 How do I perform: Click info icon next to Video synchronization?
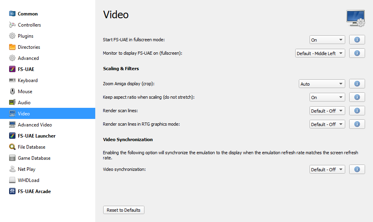point(357,170)
